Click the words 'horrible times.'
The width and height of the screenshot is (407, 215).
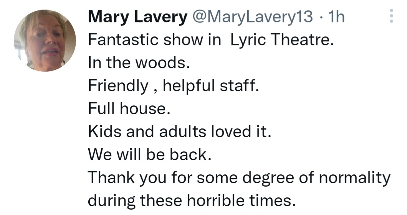tap(241, 200)
